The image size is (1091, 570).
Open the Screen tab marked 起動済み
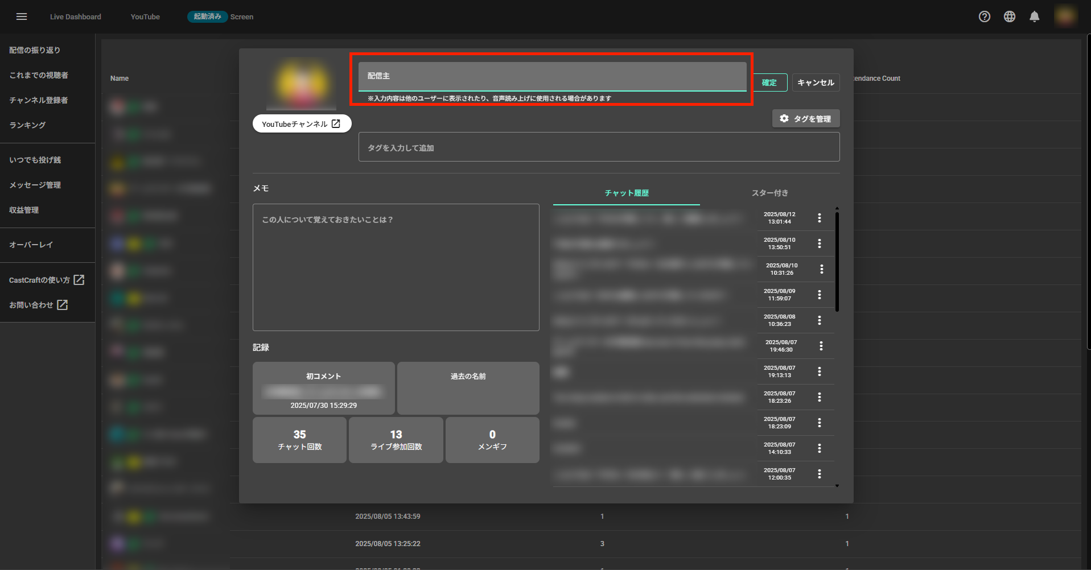[x=220, y=16]
